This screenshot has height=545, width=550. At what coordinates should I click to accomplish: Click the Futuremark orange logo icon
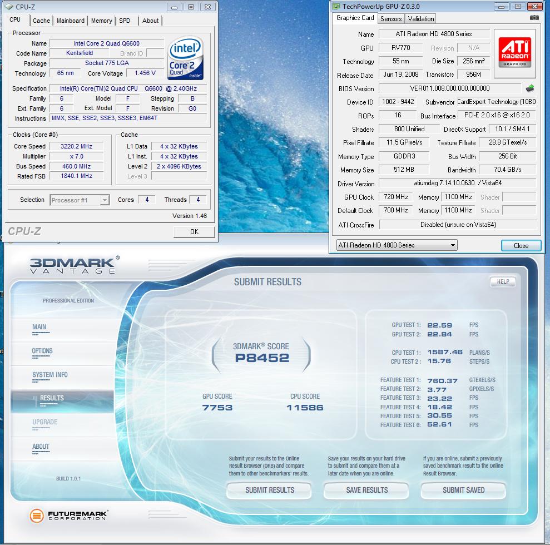tap(37, 516)
